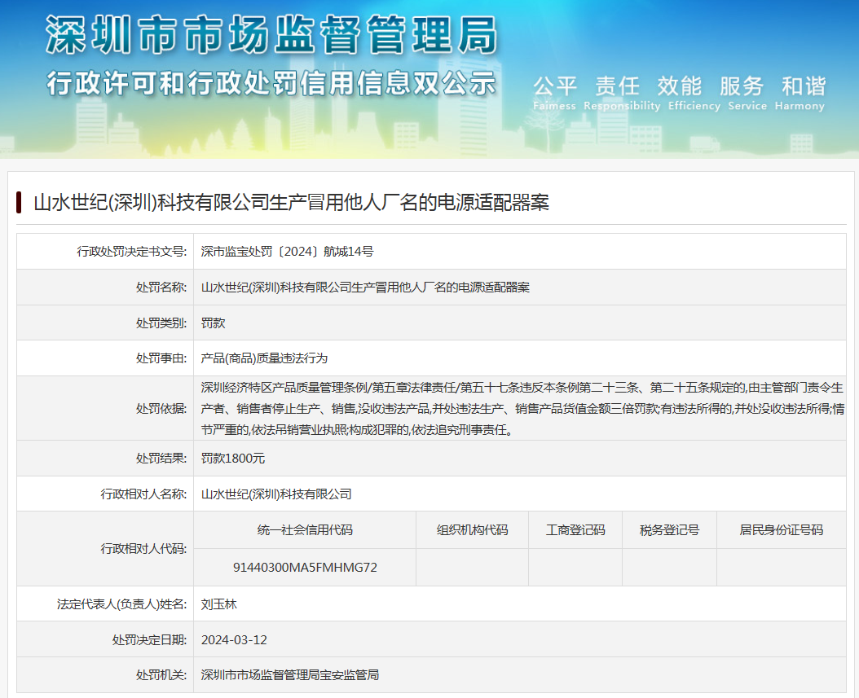859x698 pixels.
Task: Click the 居民身份证号码 column header
Action: (x=782, y=530)
